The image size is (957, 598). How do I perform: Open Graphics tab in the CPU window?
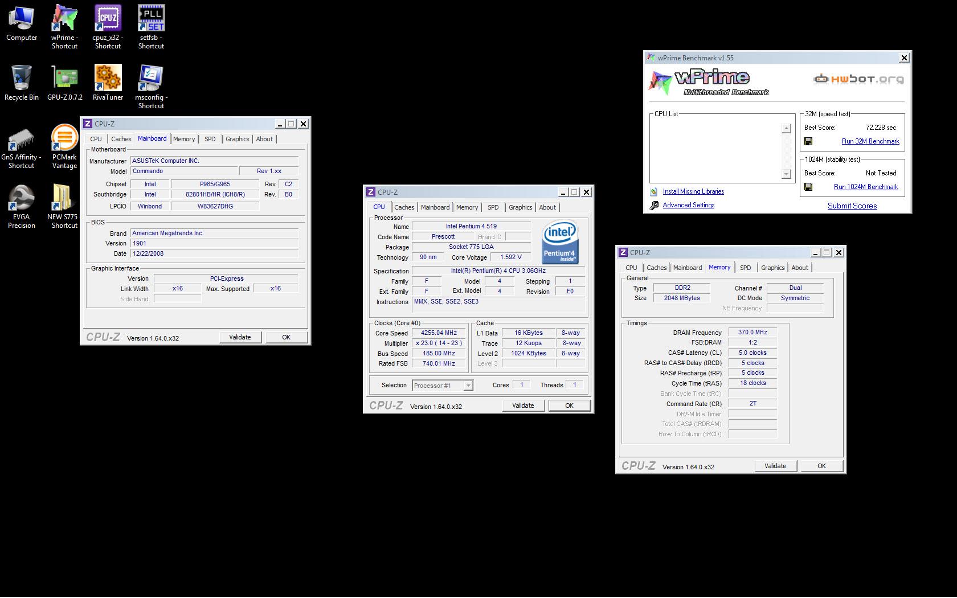tap(520, 207)
